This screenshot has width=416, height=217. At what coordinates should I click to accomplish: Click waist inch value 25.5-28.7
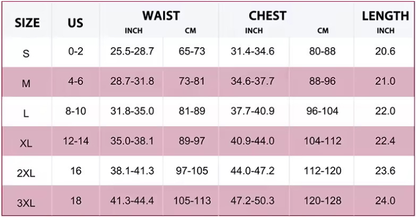[132, 52]
